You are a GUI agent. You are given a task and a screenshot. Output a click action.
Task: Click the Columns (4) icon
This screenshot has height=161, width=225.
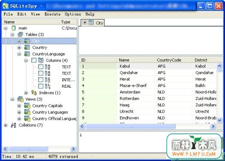point(41,60)
